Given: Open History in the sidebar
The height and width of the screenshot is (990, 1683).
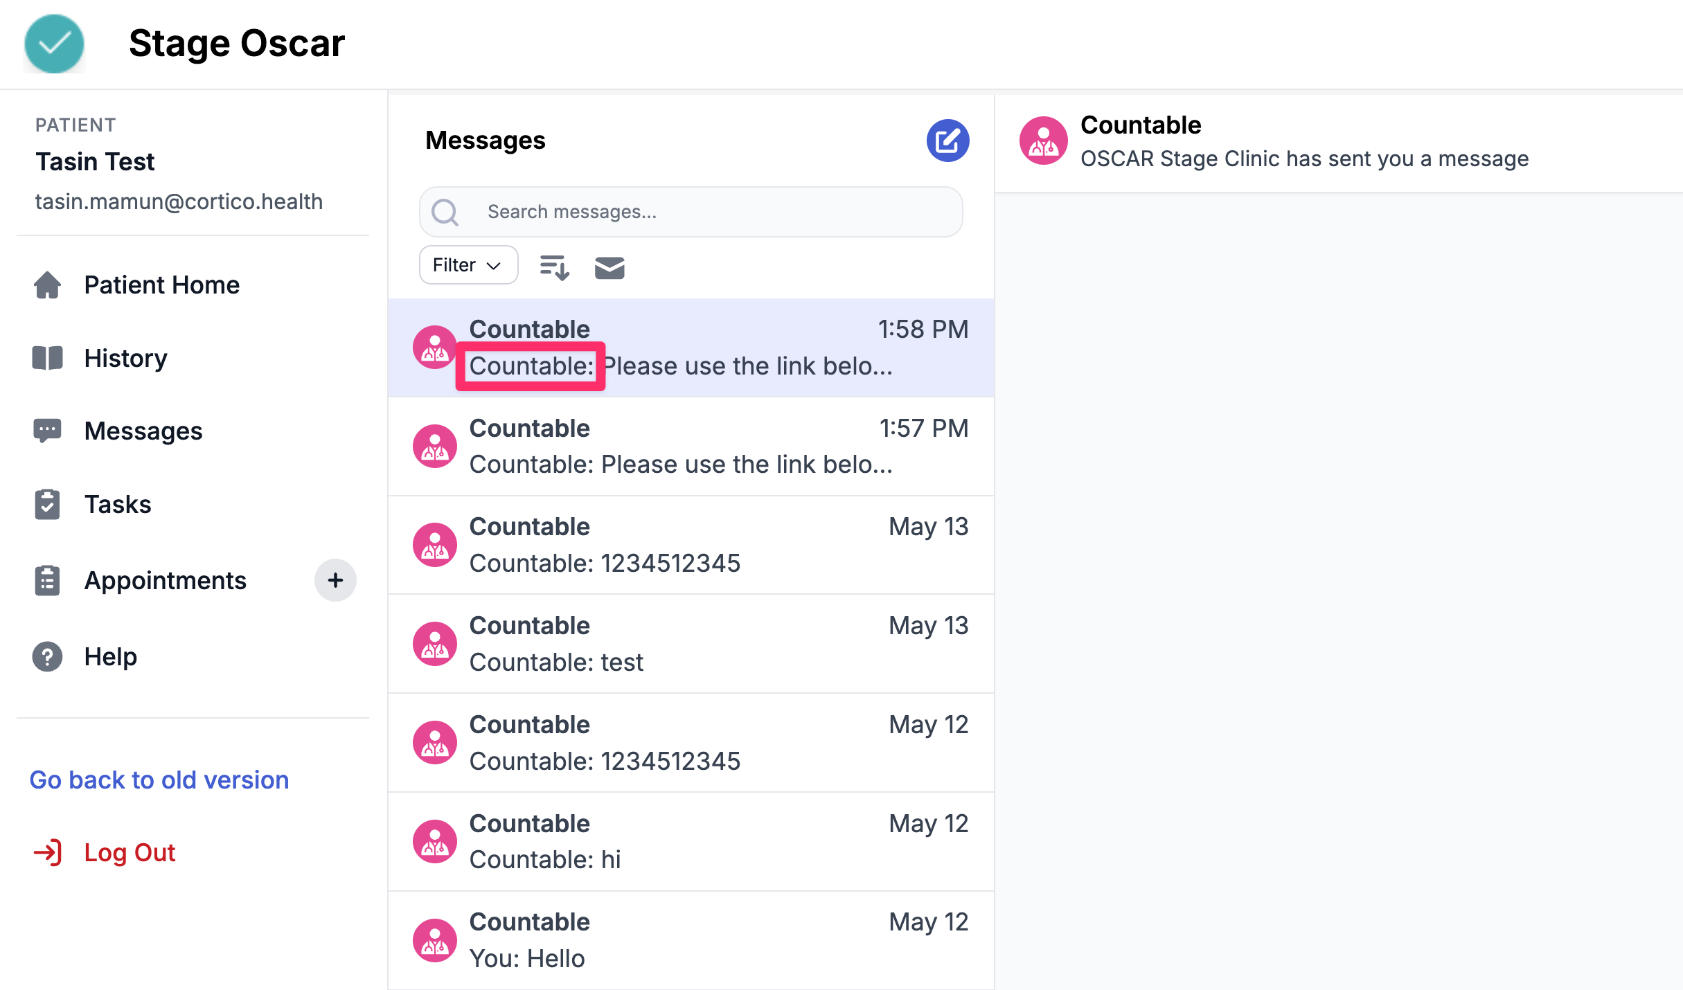Looking at the screenshot, I should click(125, 358).
